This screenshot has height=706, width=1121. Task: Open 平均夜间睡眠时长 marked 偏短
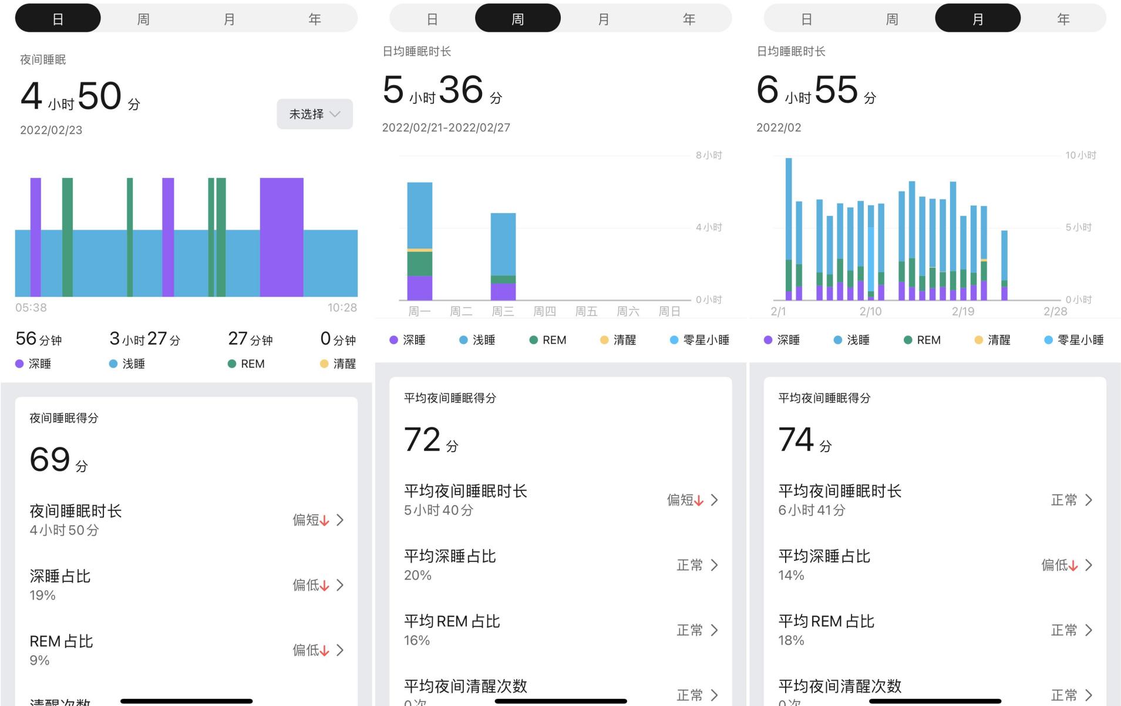coord(715,500)
